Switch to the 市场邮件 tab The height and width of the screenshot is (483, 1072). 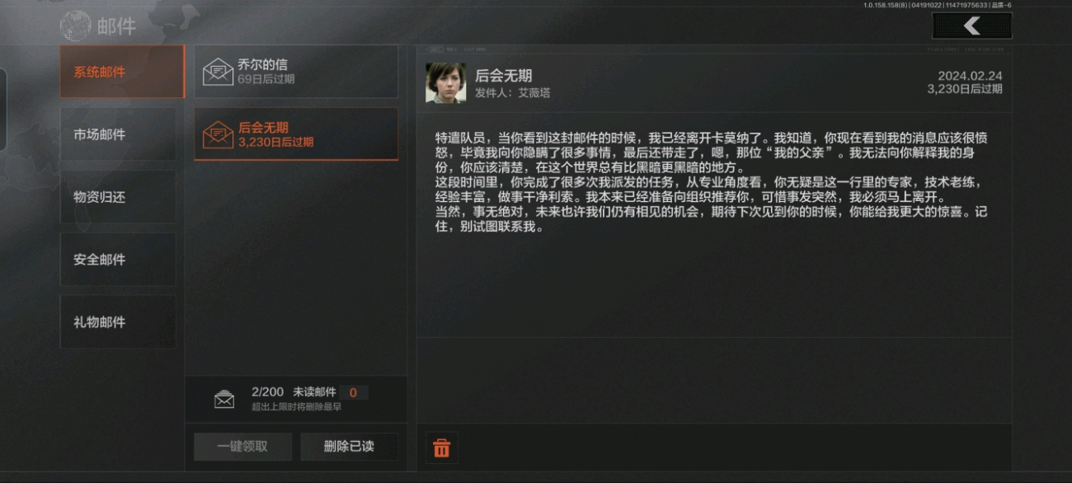[x=118, y=134]
